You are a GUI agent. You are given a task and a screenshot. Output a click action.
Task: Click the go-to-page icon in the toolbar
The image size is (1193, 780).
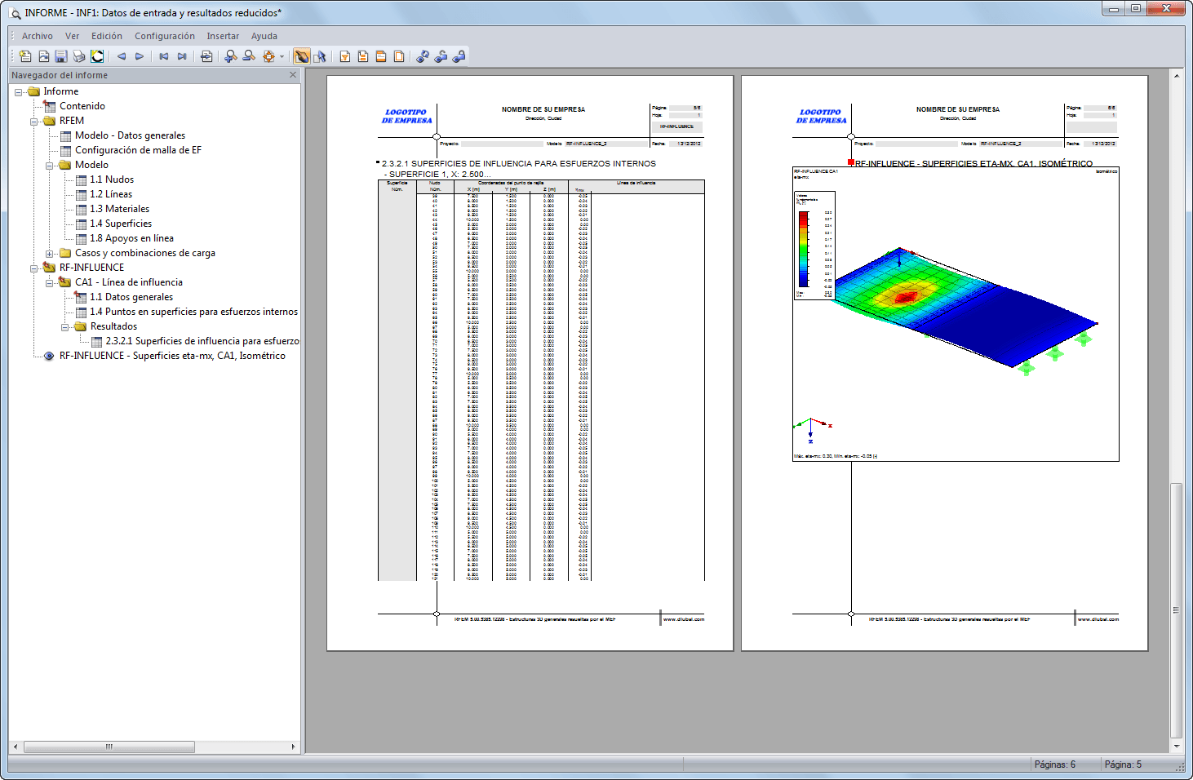point(206,56)
